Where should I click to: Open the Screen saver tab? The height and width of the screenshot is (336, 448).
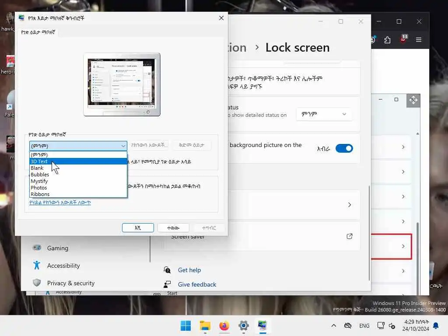click(38, 32)
